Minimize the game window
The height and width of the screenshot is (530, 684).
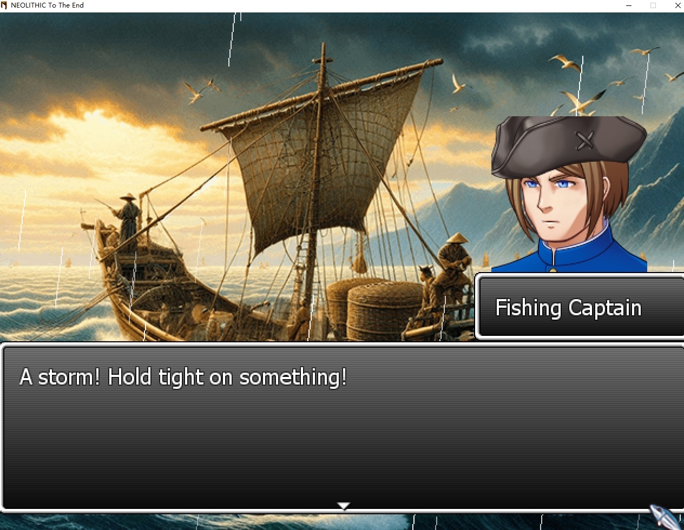[629, 5]
